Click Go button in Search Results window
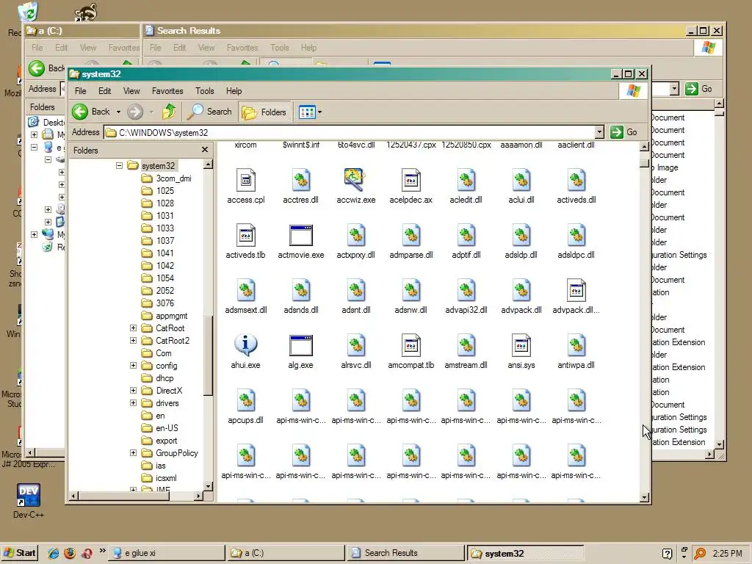This screenshot has width=752, height=564. [699, 89]
